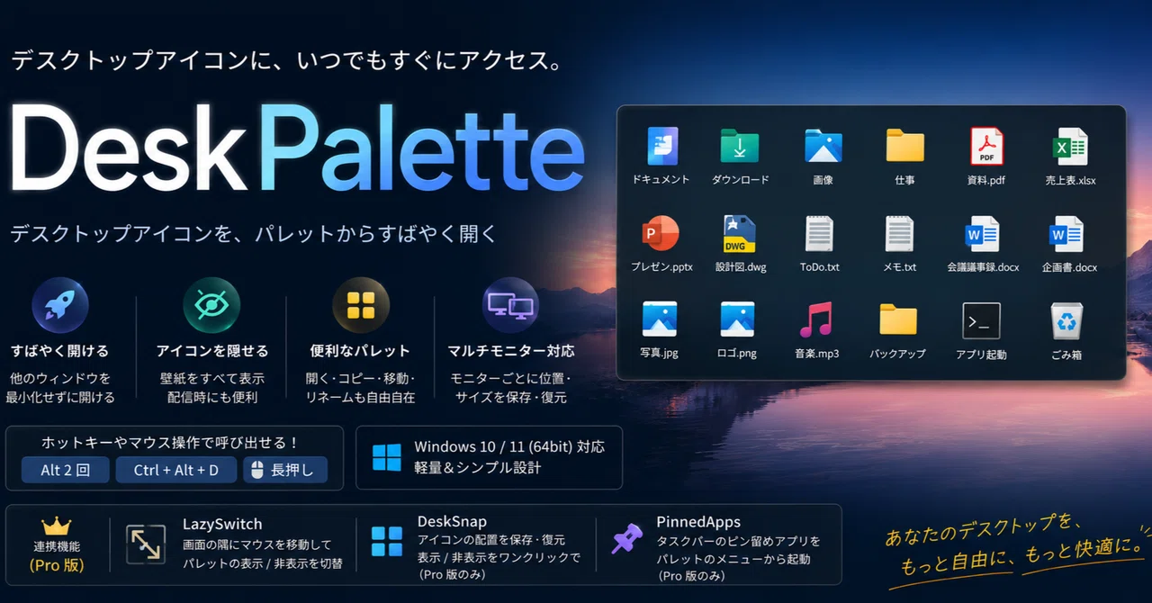Open the 売上表.xlsx Excel icon
This screenshot has width=1152, height=603.
pyautogui.click(x=1070, y=146)
